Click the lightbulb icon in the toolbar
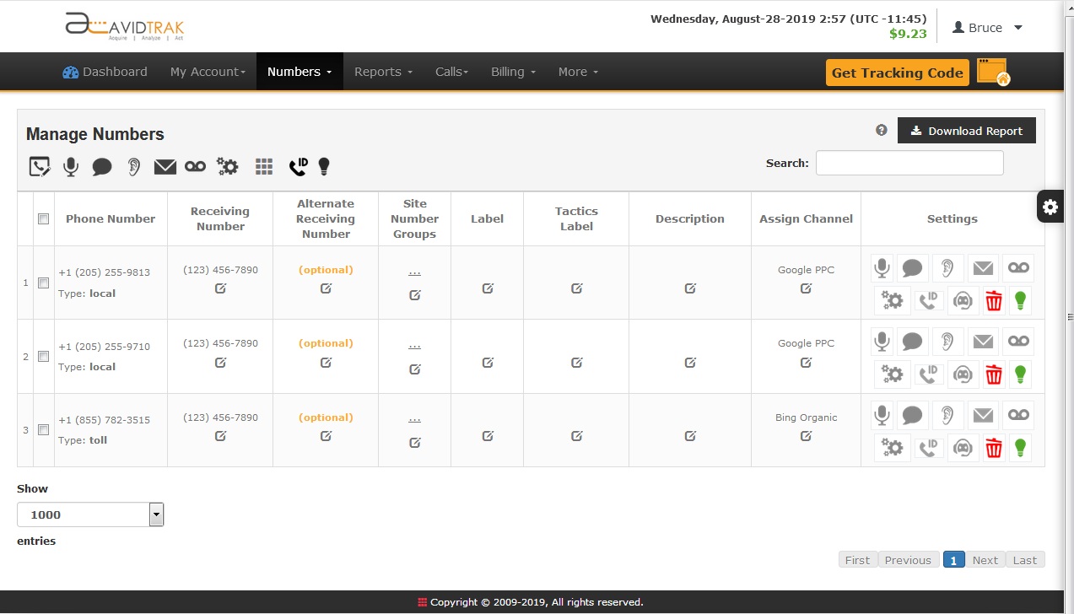Screen dimensions: 1074x614 point(324,166)
